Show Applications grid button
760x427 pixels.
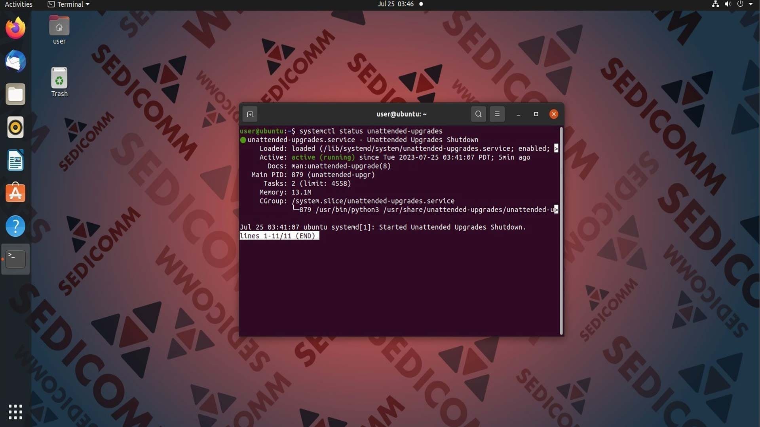tap(15, 412)
